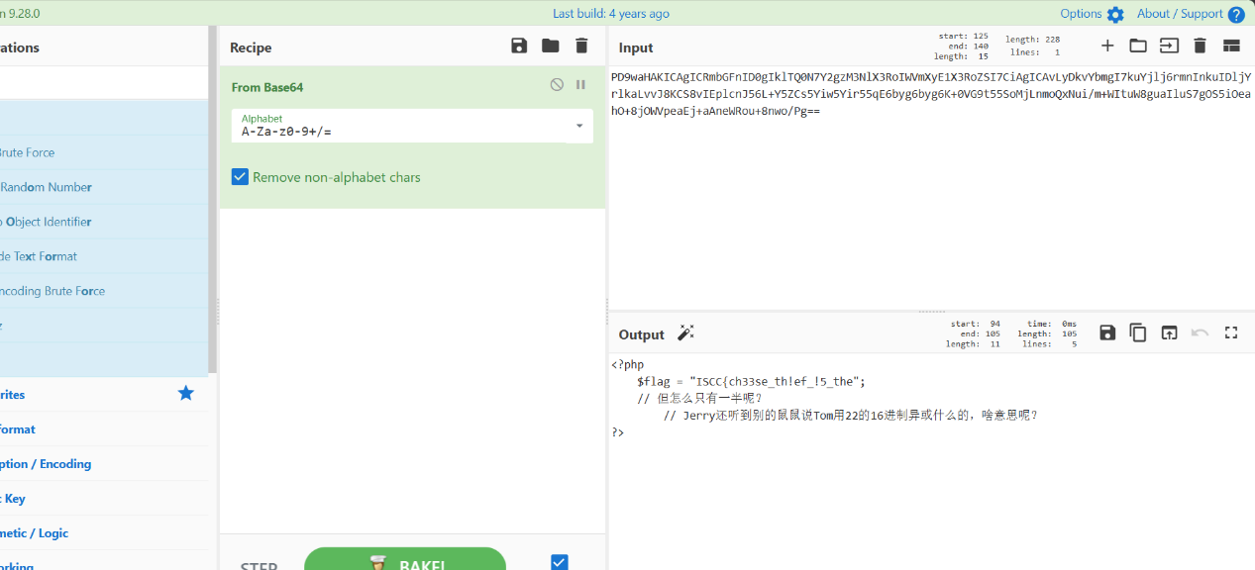
Task: Click the Input panel title
Action: click(x=636, y=47)
